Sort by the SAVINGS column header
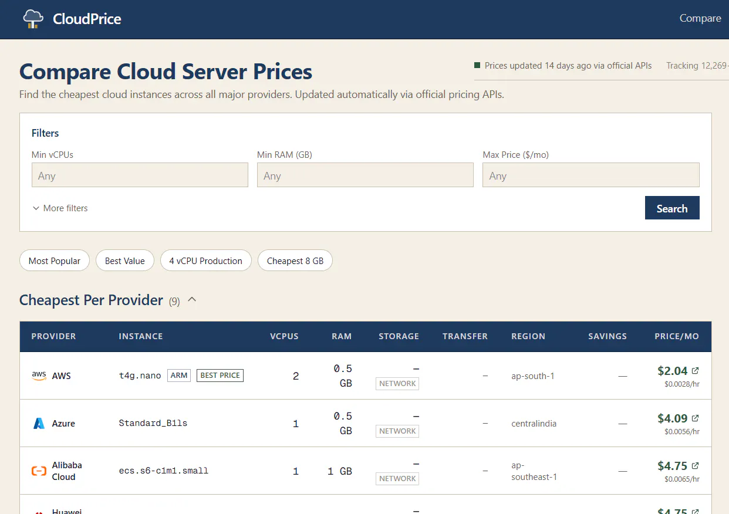The image size is (729, 514). (607, 336)
